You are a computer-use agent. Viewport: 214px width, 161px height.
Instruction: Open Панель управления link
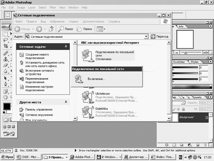tap(39, 109)
